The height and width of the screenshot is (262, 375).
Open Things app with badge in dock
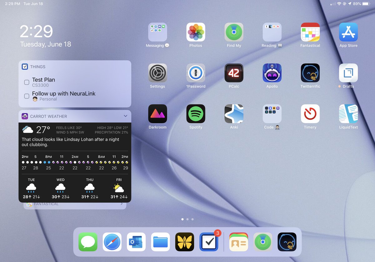209,242
